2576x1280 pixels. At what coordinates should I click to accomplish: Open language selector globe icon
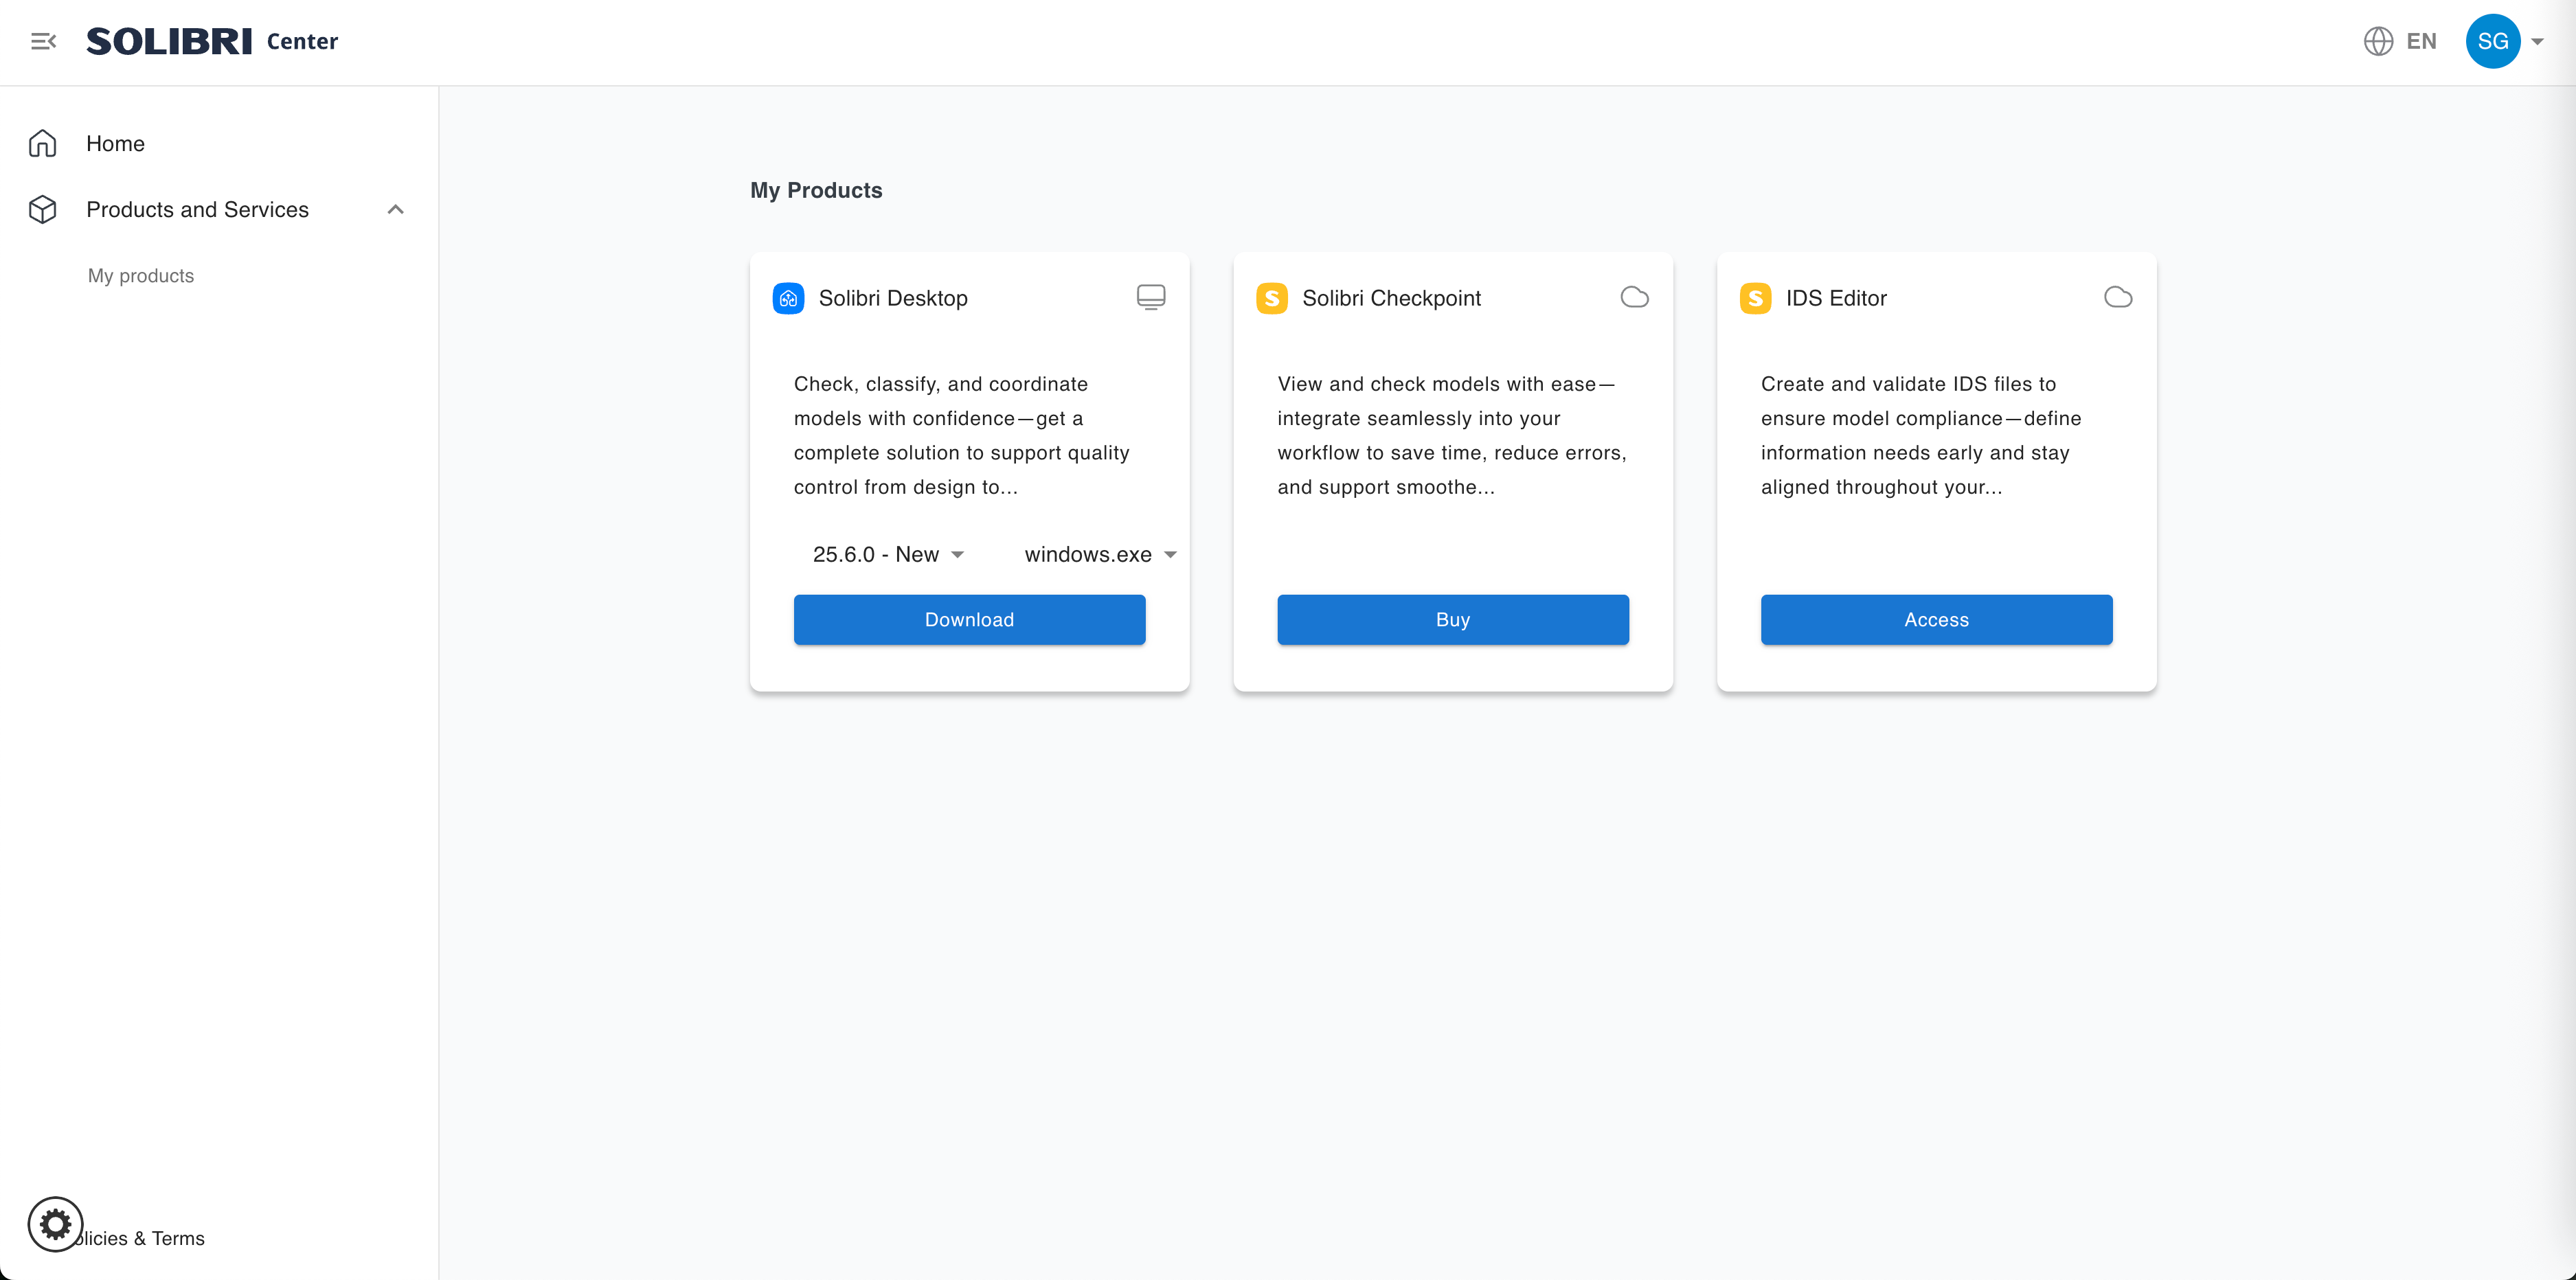tap(2377, 41)
